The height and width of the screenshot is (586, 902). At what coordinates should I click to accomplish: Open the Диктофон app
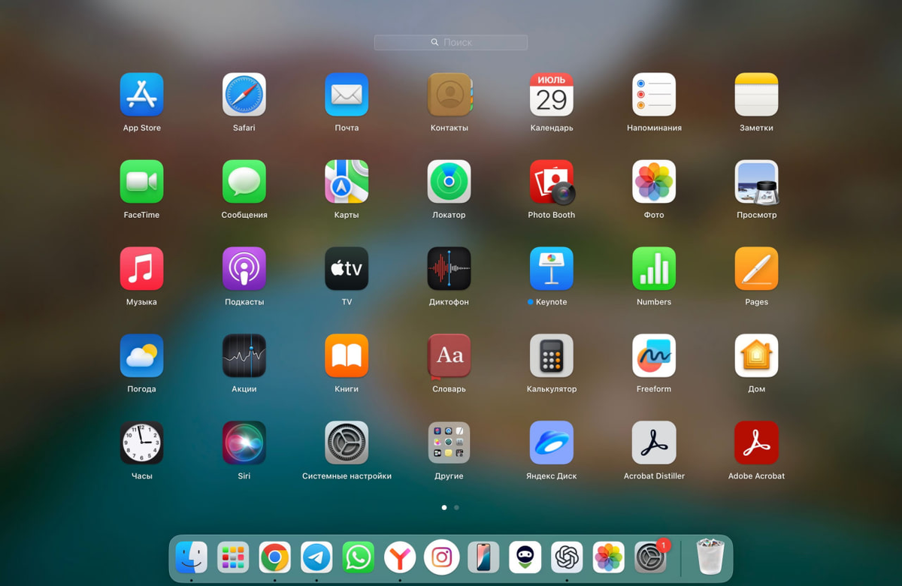(x=449, y=269)
